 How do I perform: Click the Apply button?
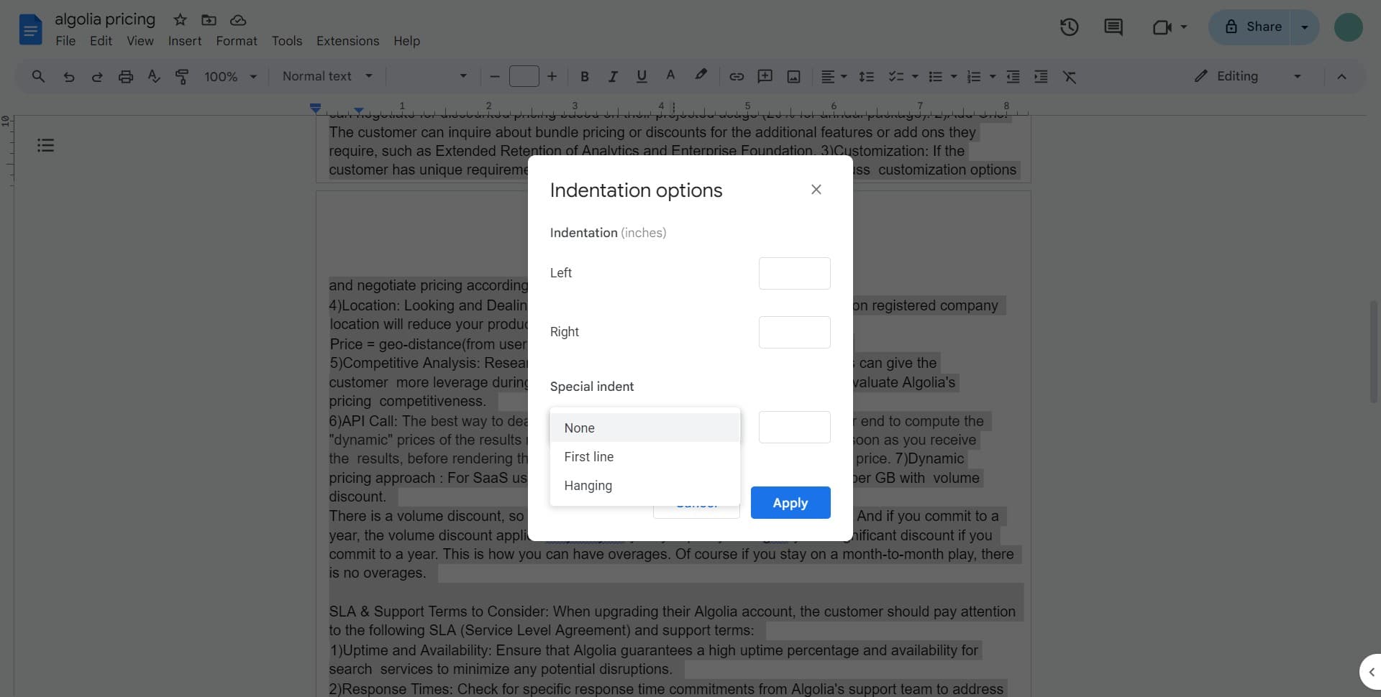(x=790, y=503)
